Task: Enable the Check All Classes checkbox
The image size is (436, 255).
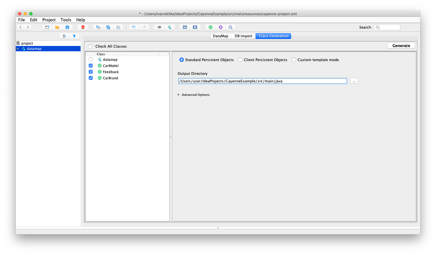Action: (x=90, y=46)
